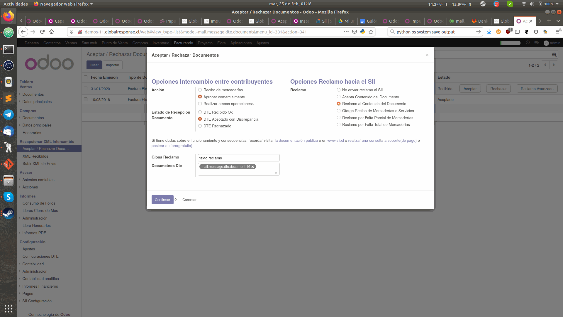Open Steam from the dock
The width and height of the screenshot is (563, 317).
point(8,213)
